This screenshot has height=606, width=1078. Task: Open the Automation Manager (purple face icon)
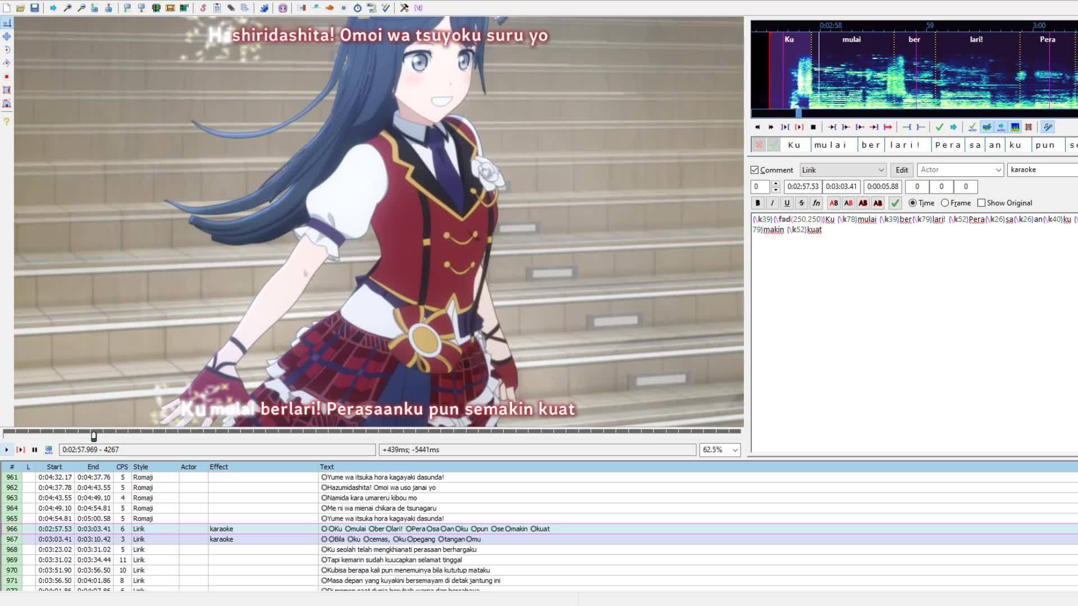coord(283,8)
